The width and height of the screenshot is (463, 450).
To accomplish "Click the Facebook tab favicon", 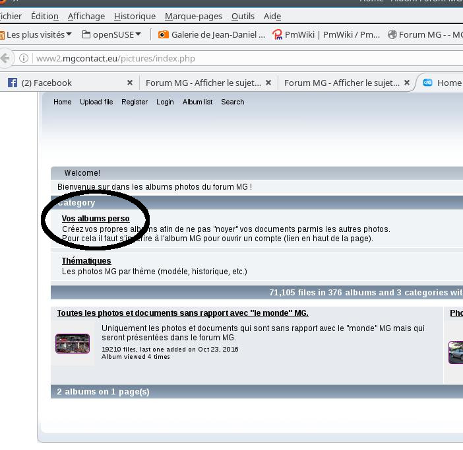I will point(13,83).
